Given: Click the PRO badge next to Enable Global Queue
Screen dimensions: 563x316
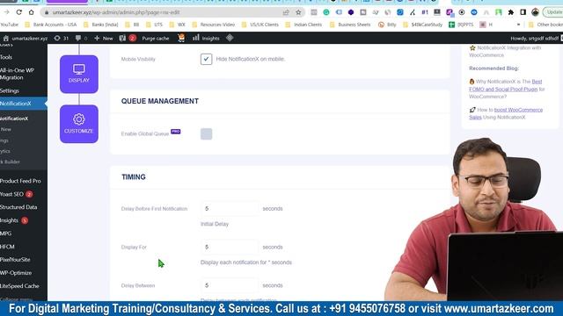Looking at the screenshot, I should (176, 132).
